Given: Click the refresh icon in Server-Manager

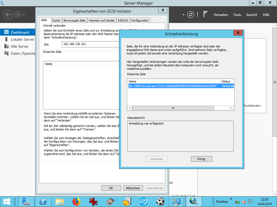Looking at the screenshot, I should point(191,15).
